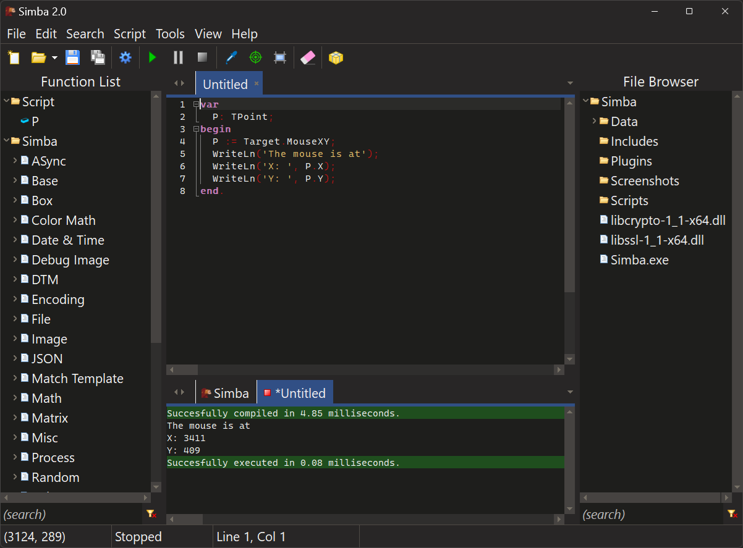Image resolution: width=743 pixels, height=548 pixels.
Task: Select the Math item in Function List
Action: coord(46,398)
